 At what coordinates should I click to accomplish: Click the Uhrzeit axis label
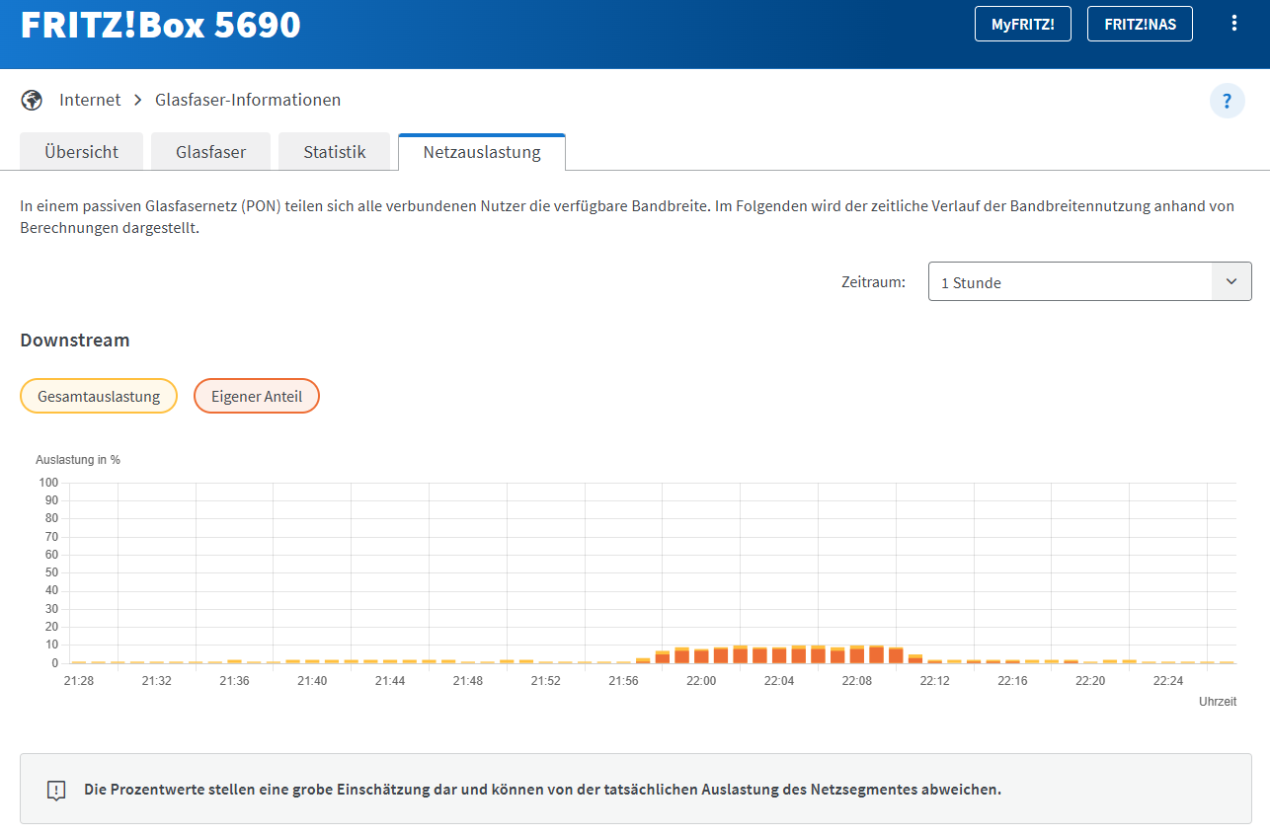(x=1218, y=702)
